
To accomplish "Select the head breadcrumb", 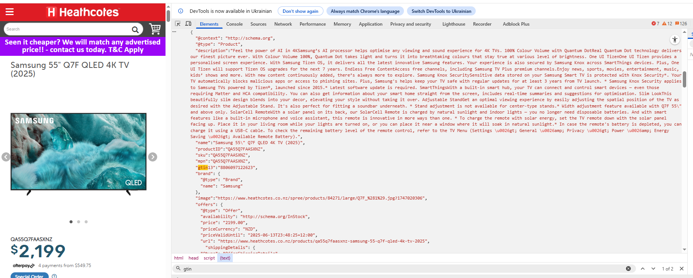I will [x=193, y=258].
